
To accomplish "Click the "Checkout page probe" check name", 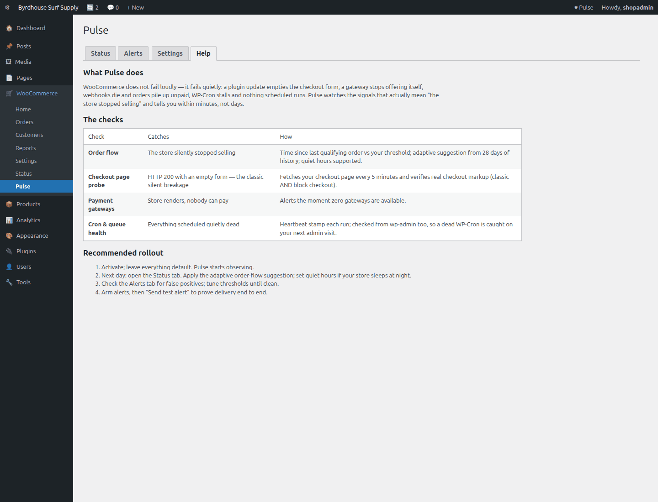I will click(x=109, y=181).
